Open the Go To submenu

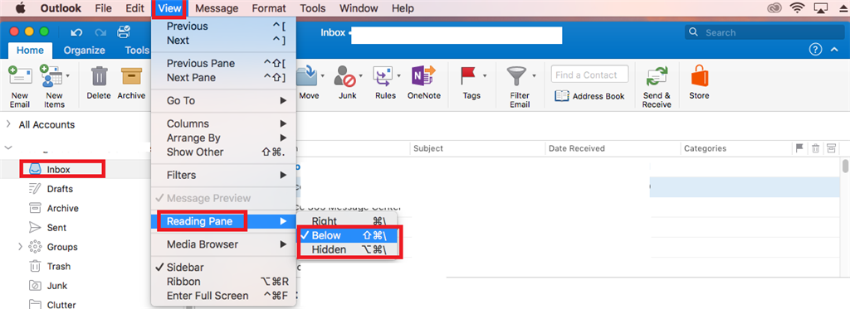pyautogui.click(x=223, y=101)
